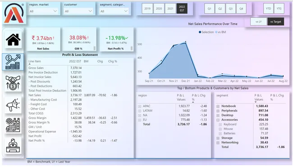Collapse the Accessories segment
The width and height of the screenshot is (293, 167).
point(218,120)
